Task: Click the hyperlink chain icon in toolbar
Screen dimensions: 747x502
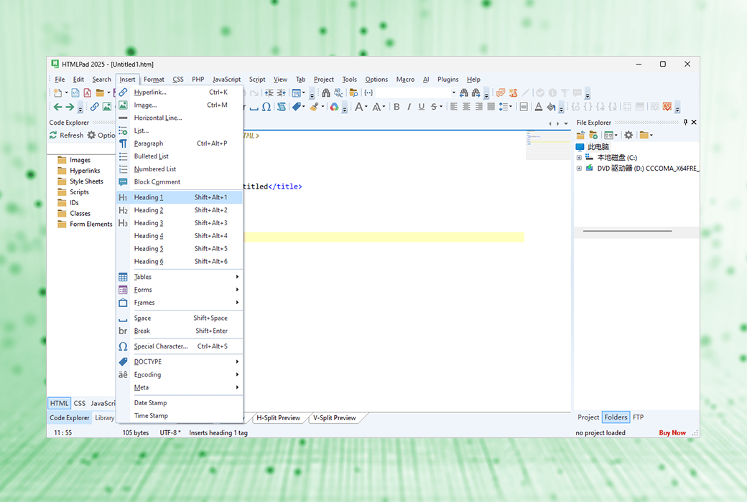Action: (x=94, y=107)
